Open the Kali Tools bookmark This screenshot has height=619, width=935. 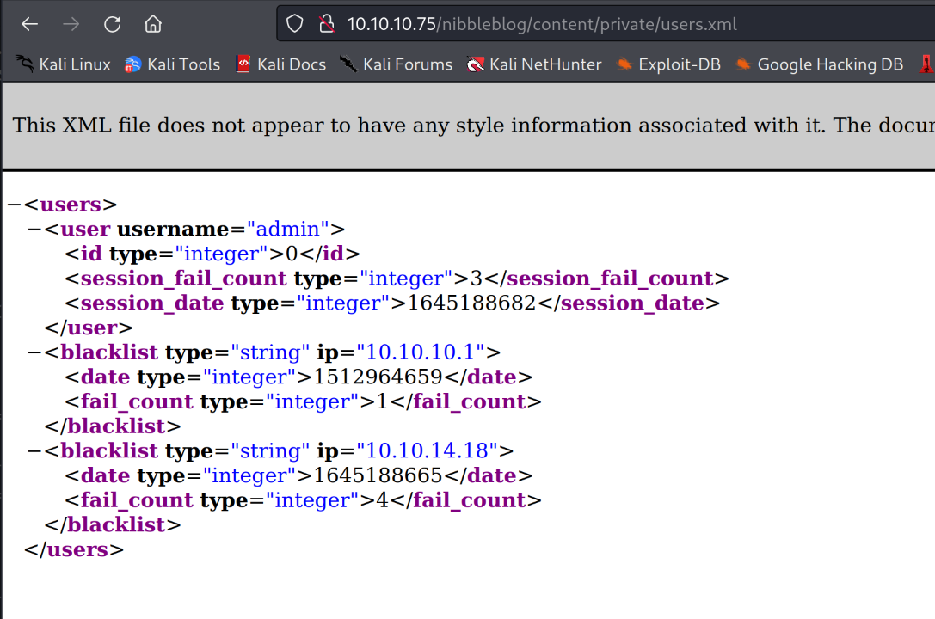(173, 64)
